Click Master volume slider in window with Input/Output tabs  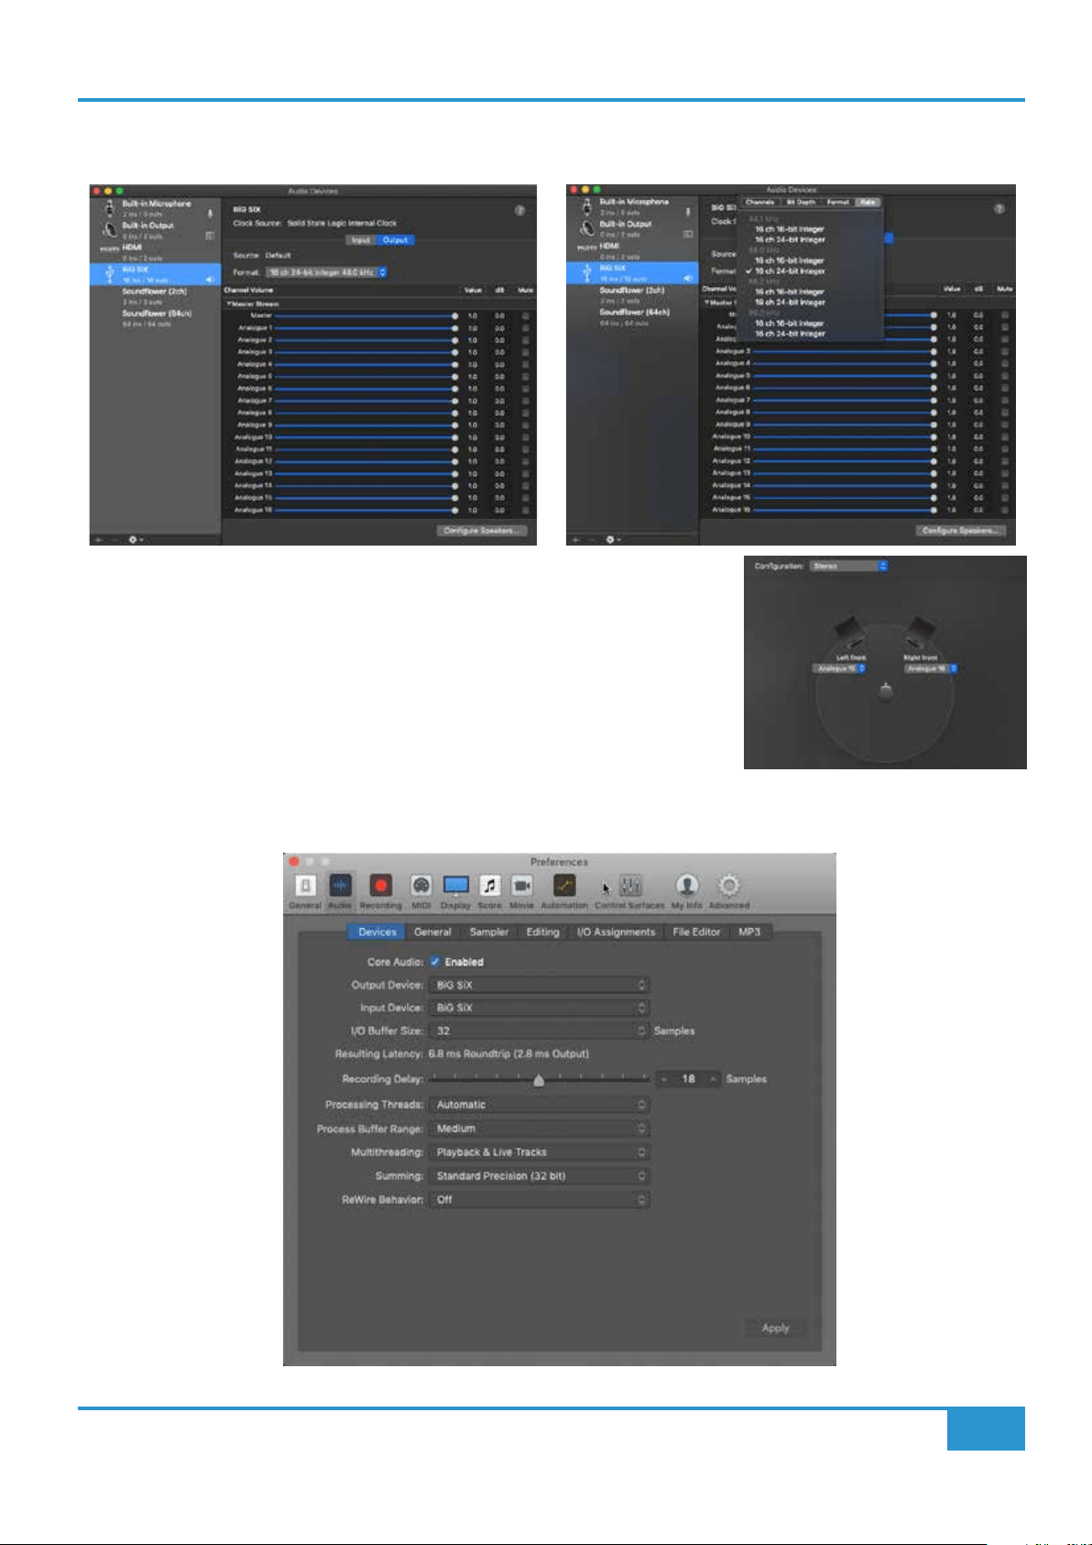coord(366,315)
